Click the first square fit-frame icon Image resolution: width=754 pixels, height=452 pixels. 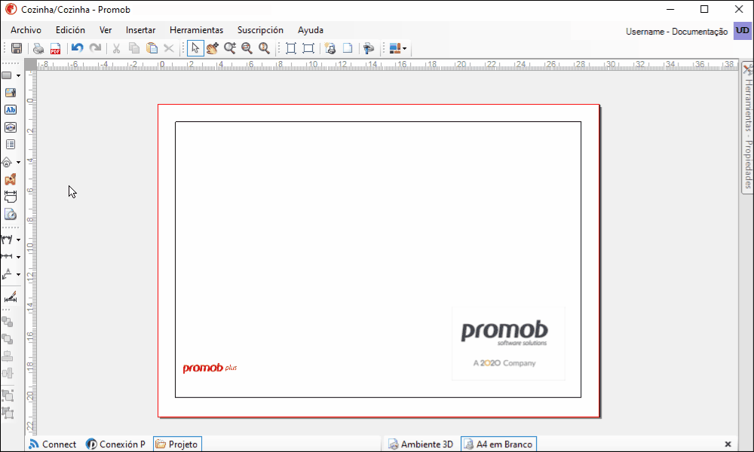coord(291,48)
